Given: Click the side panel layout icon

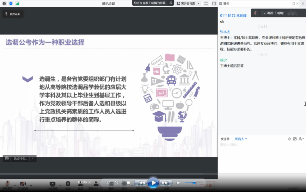Looking at the screenshot, I should click(214, 3).
